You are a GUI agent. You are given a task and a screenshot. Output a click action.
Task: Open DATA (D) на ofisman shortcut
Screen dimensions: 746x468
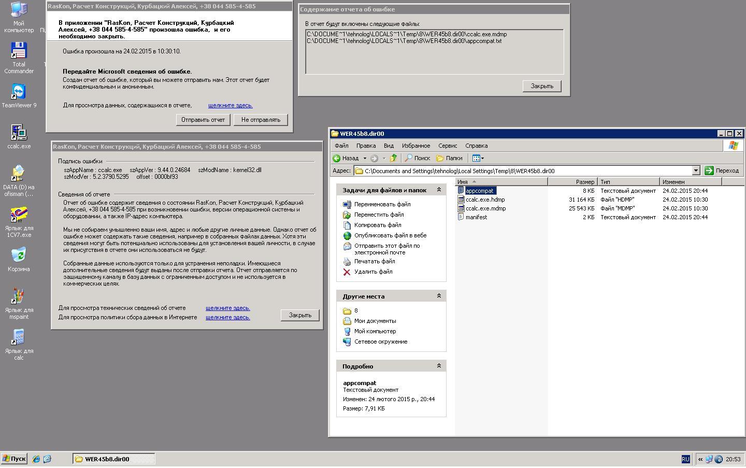tap(19, 181)
